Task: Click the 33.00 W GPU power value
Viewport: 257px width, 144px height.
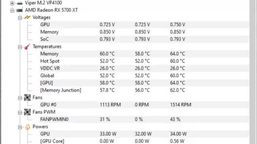Action: click(x=108, y=134)
